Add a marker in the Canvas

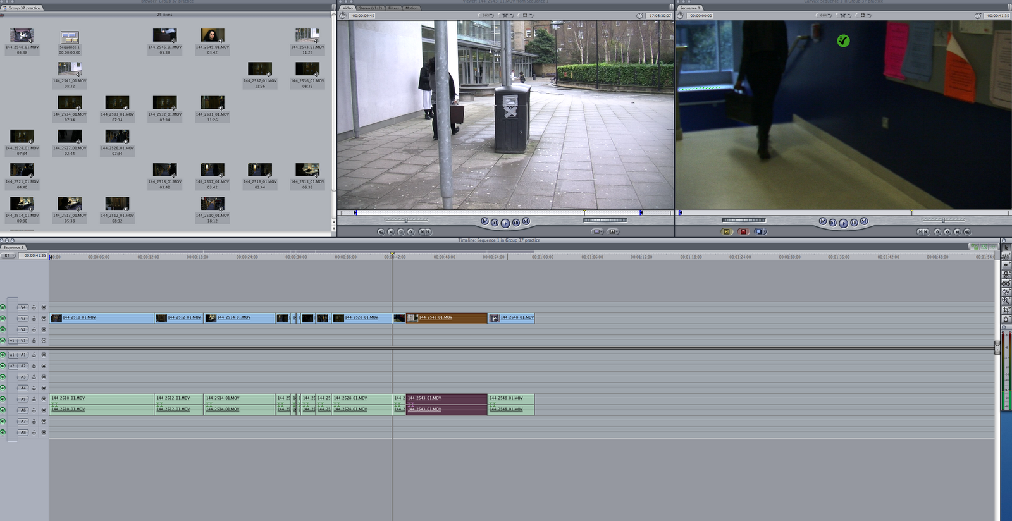pyautogui.click(x=937, y=232)
